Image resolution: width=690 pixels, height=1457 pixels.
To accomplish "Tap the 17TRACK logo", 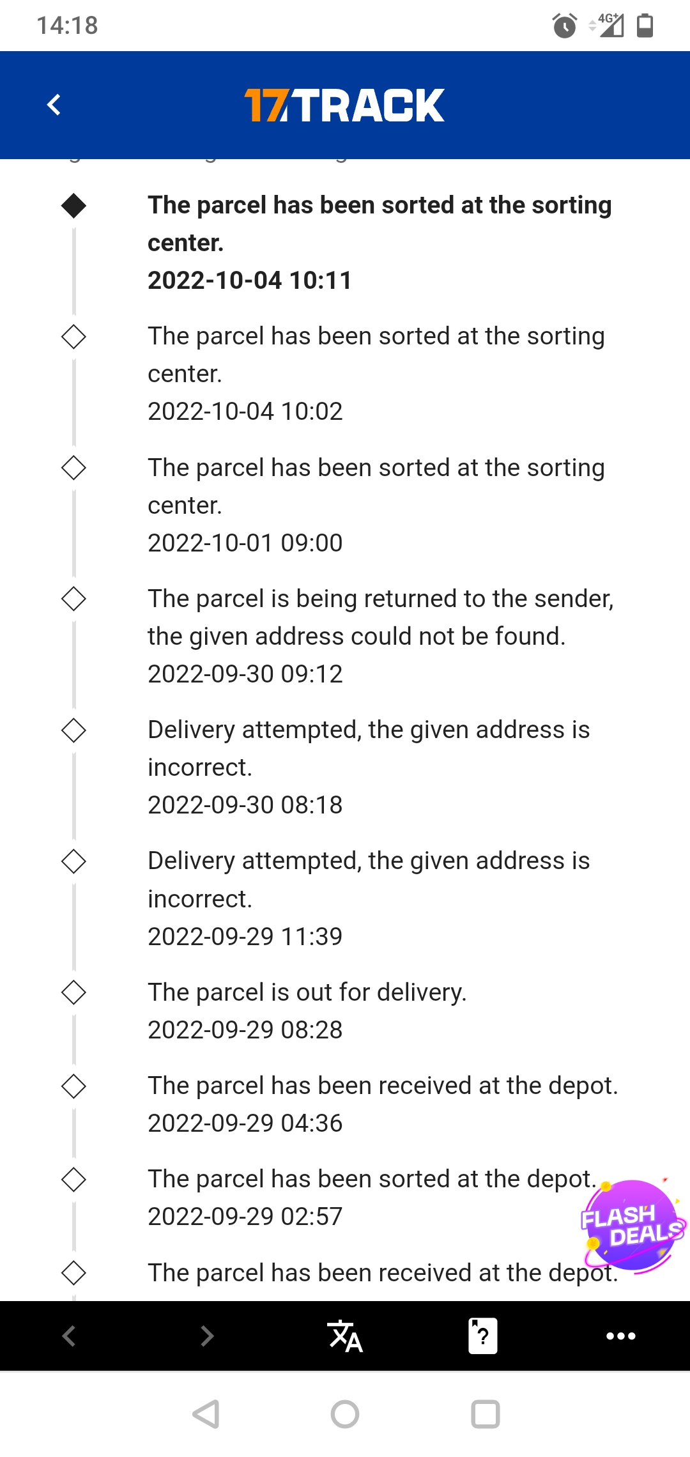I will pos(344,105).
